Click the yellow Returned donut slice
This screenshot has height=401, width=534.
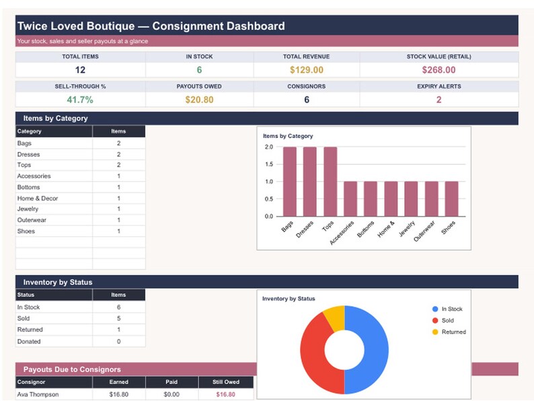(x=336, y=318)
